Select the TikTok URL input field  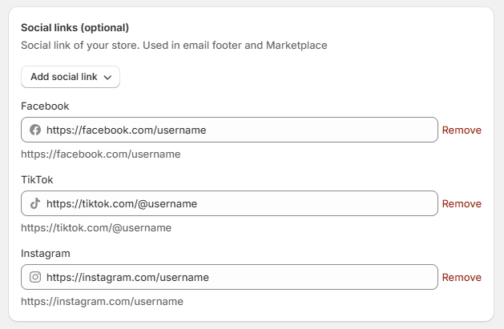(240, 203)
